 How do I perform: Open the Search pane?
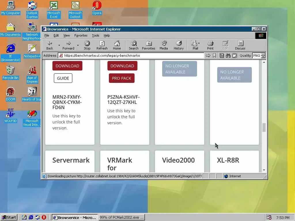tap(134, 45)
